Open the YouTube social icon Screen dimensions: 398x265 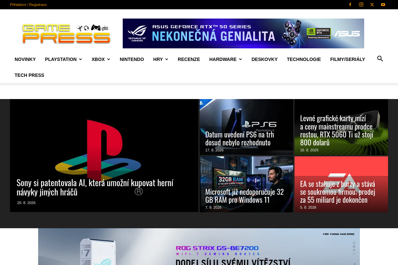[x=383, y=5]
